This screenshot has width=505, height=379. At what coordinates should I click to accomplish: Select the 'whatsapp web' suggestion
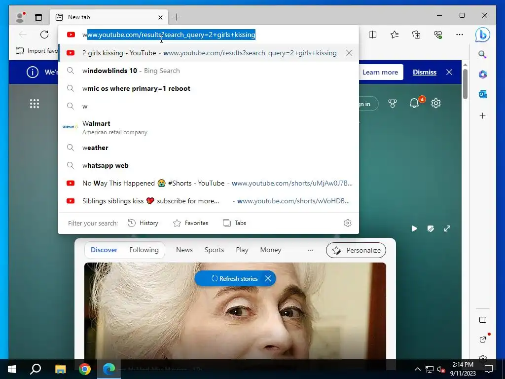pyautogui.click(x=209, y=165)
